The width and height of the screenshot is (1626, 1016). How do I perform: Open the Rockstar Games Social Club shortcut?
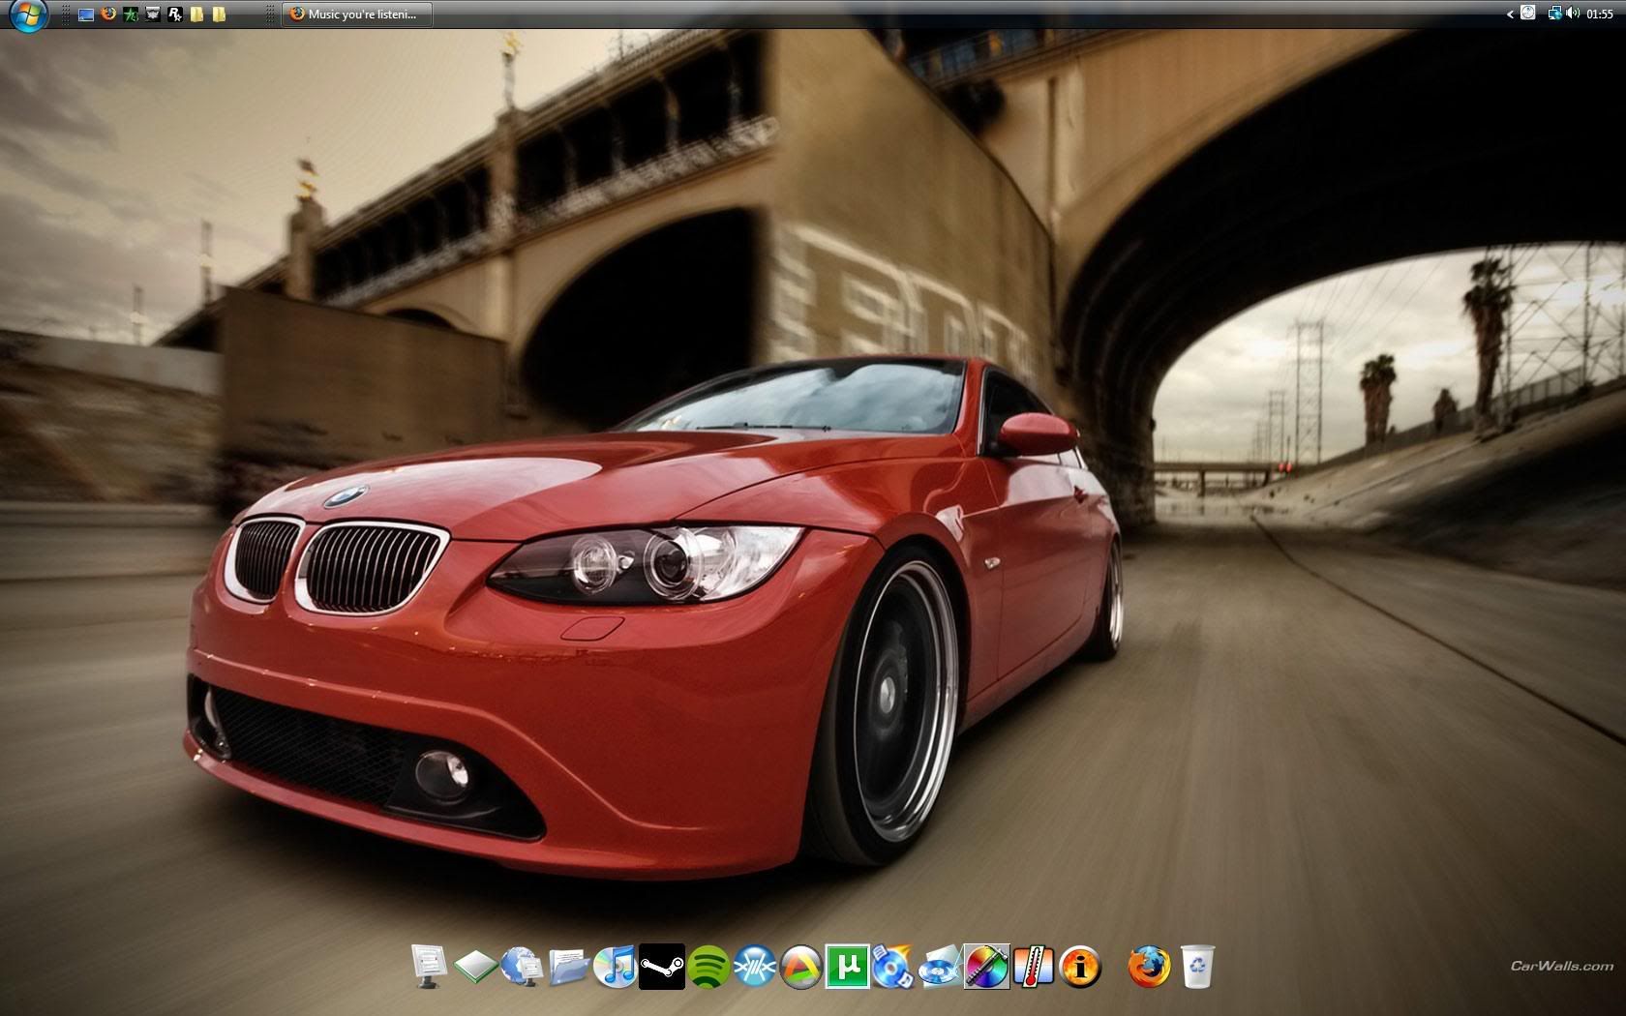click(x=175, y=15)
